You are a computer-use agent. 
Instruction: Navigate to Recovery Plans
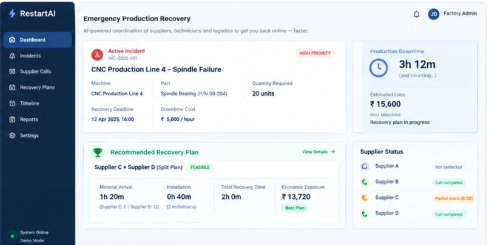point(38,87)
